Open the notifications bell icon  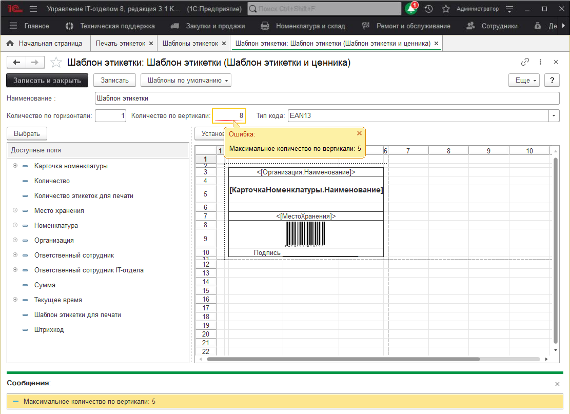[x=411, y=9]
